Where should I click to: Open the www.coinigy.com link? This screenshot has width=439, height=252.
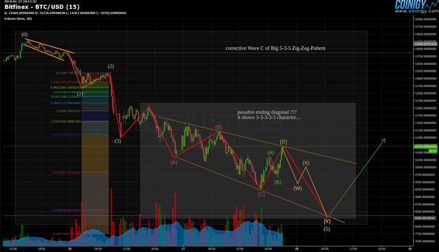pos(416,12)
